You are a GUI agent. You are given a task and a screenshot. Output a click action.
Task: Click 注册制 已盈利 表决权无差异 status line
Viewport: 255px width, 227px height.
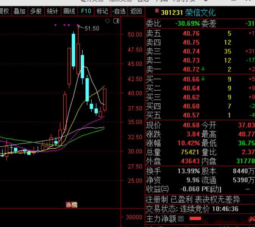point(193,199)
